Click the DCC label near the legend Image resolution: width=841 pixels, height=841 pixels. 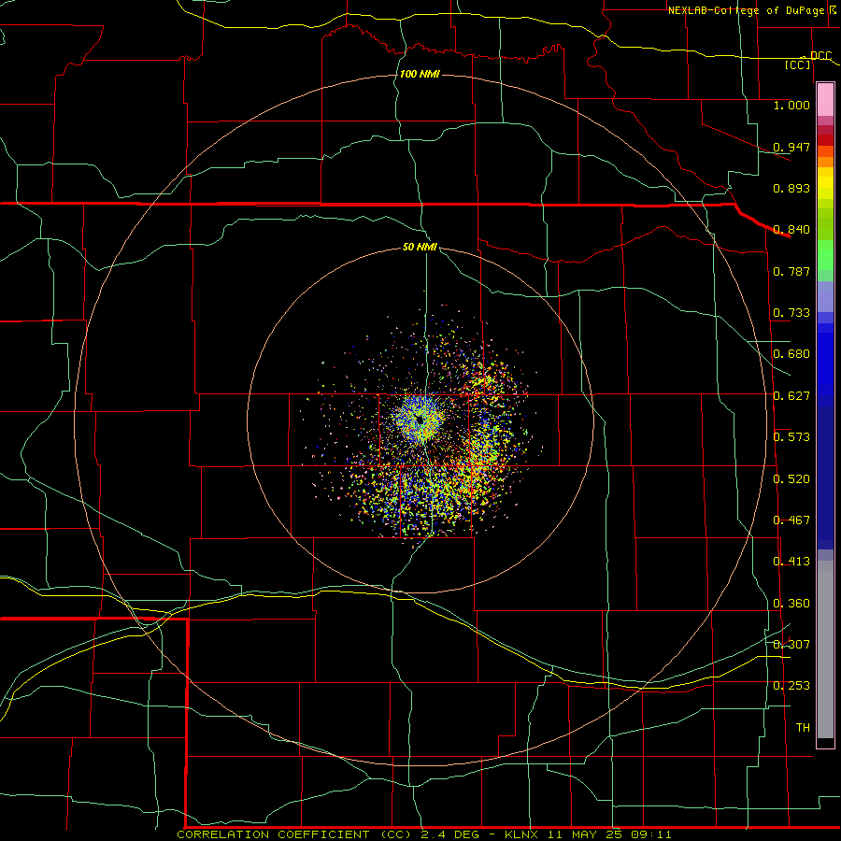click(x=820, y=55)
